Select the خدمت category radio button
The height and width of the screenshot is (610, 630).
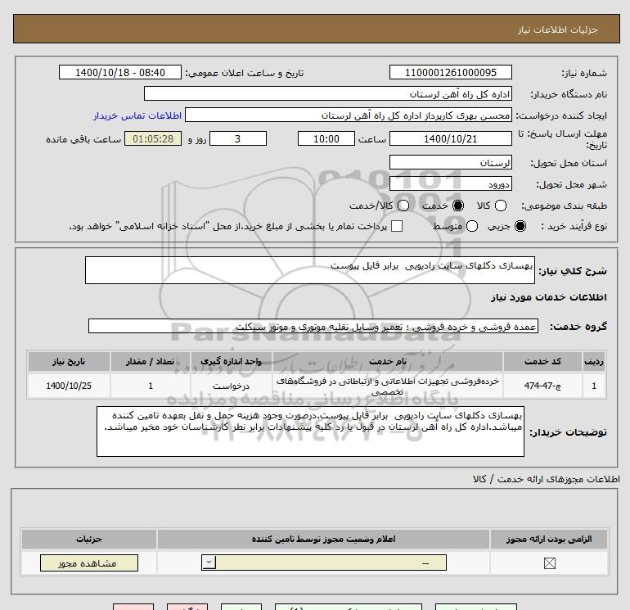click(457, 206)
